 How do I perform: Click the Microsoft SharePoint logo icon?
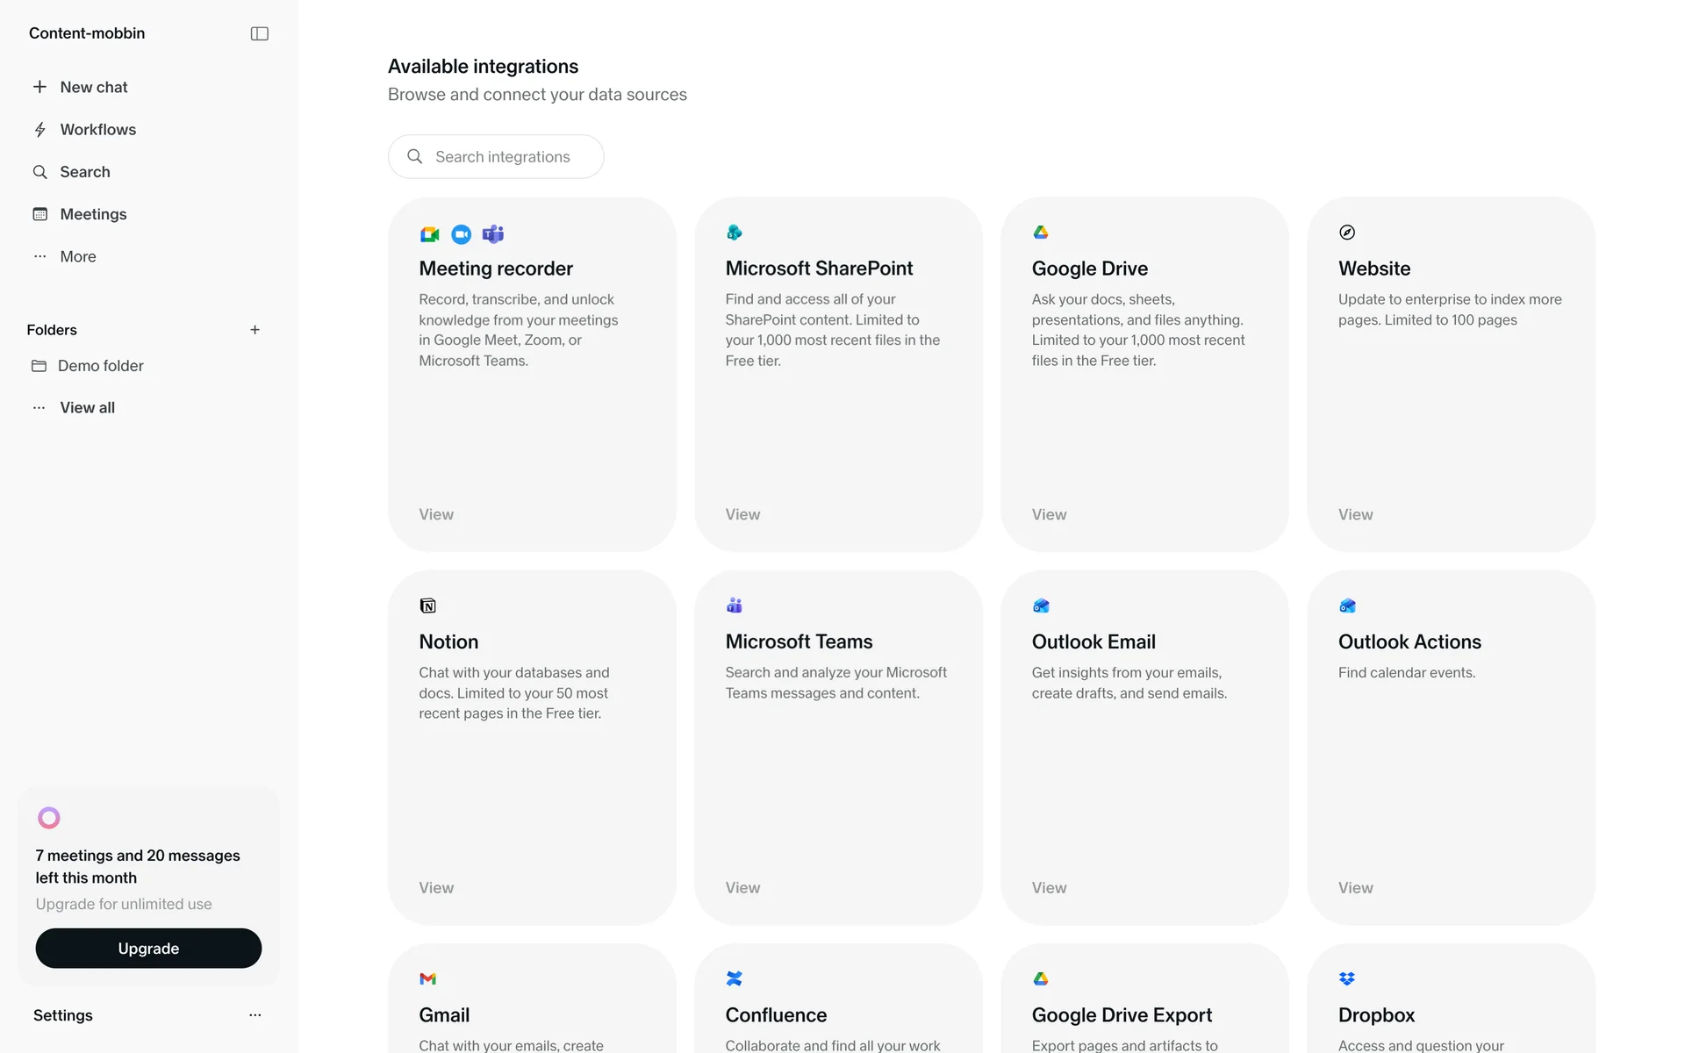[x=735, y=233]
